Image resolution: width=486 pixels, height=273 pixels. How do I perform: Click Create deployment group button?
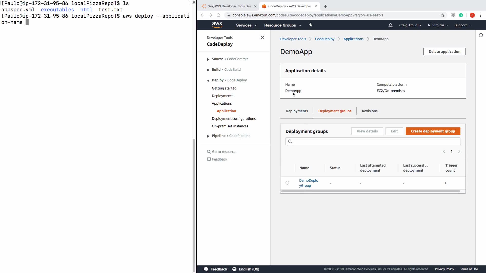tap(433, 131)
